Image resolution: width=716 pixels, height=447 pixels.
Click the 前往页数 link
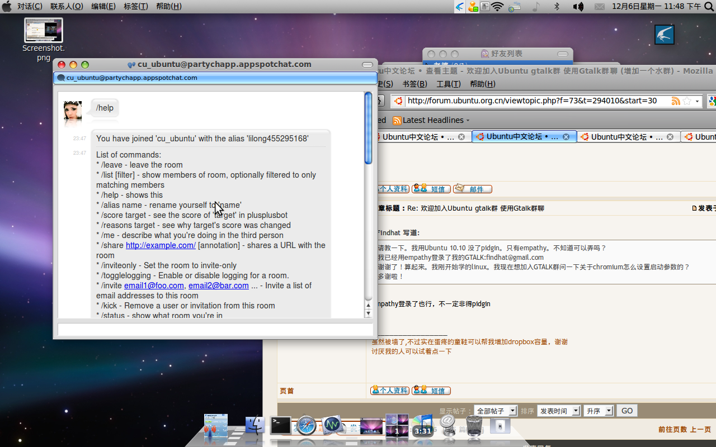pos(672,430)
